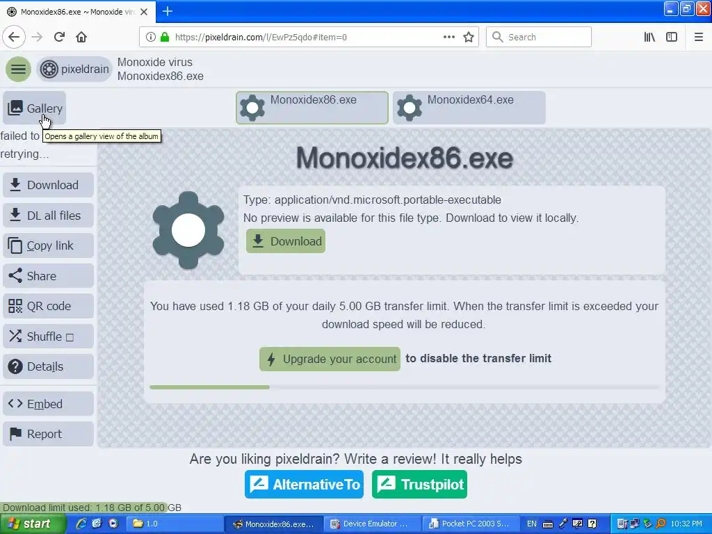Open the Firefox hamburger menu
Screen dimensions: 712x534
[698, 37]
